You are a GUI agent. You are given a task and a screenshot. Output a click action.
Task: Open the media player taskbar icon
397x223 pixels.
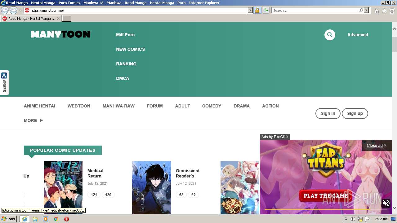(x=46, y=219)
